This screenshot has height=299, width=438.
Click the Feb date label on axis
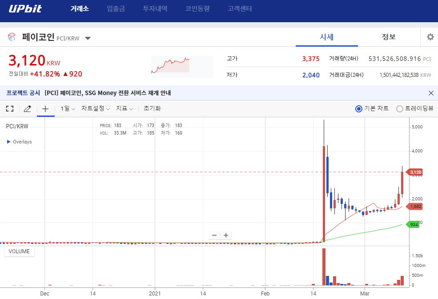(265, 293)
